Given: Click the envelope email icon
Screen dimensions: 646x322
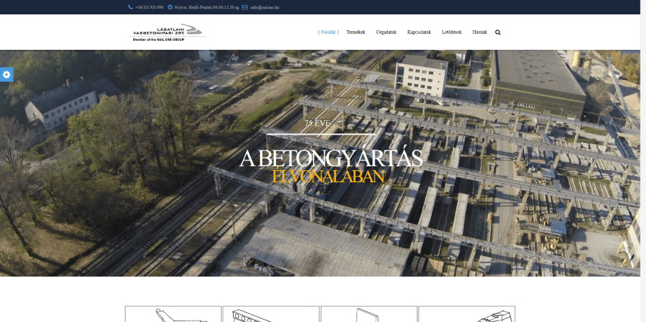Looking at the screenshot, I should (x=245, y=7).
